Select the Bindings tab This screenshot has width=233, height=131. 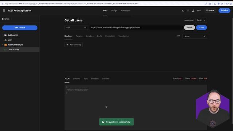pyautogui.click(x=68, y=36)
